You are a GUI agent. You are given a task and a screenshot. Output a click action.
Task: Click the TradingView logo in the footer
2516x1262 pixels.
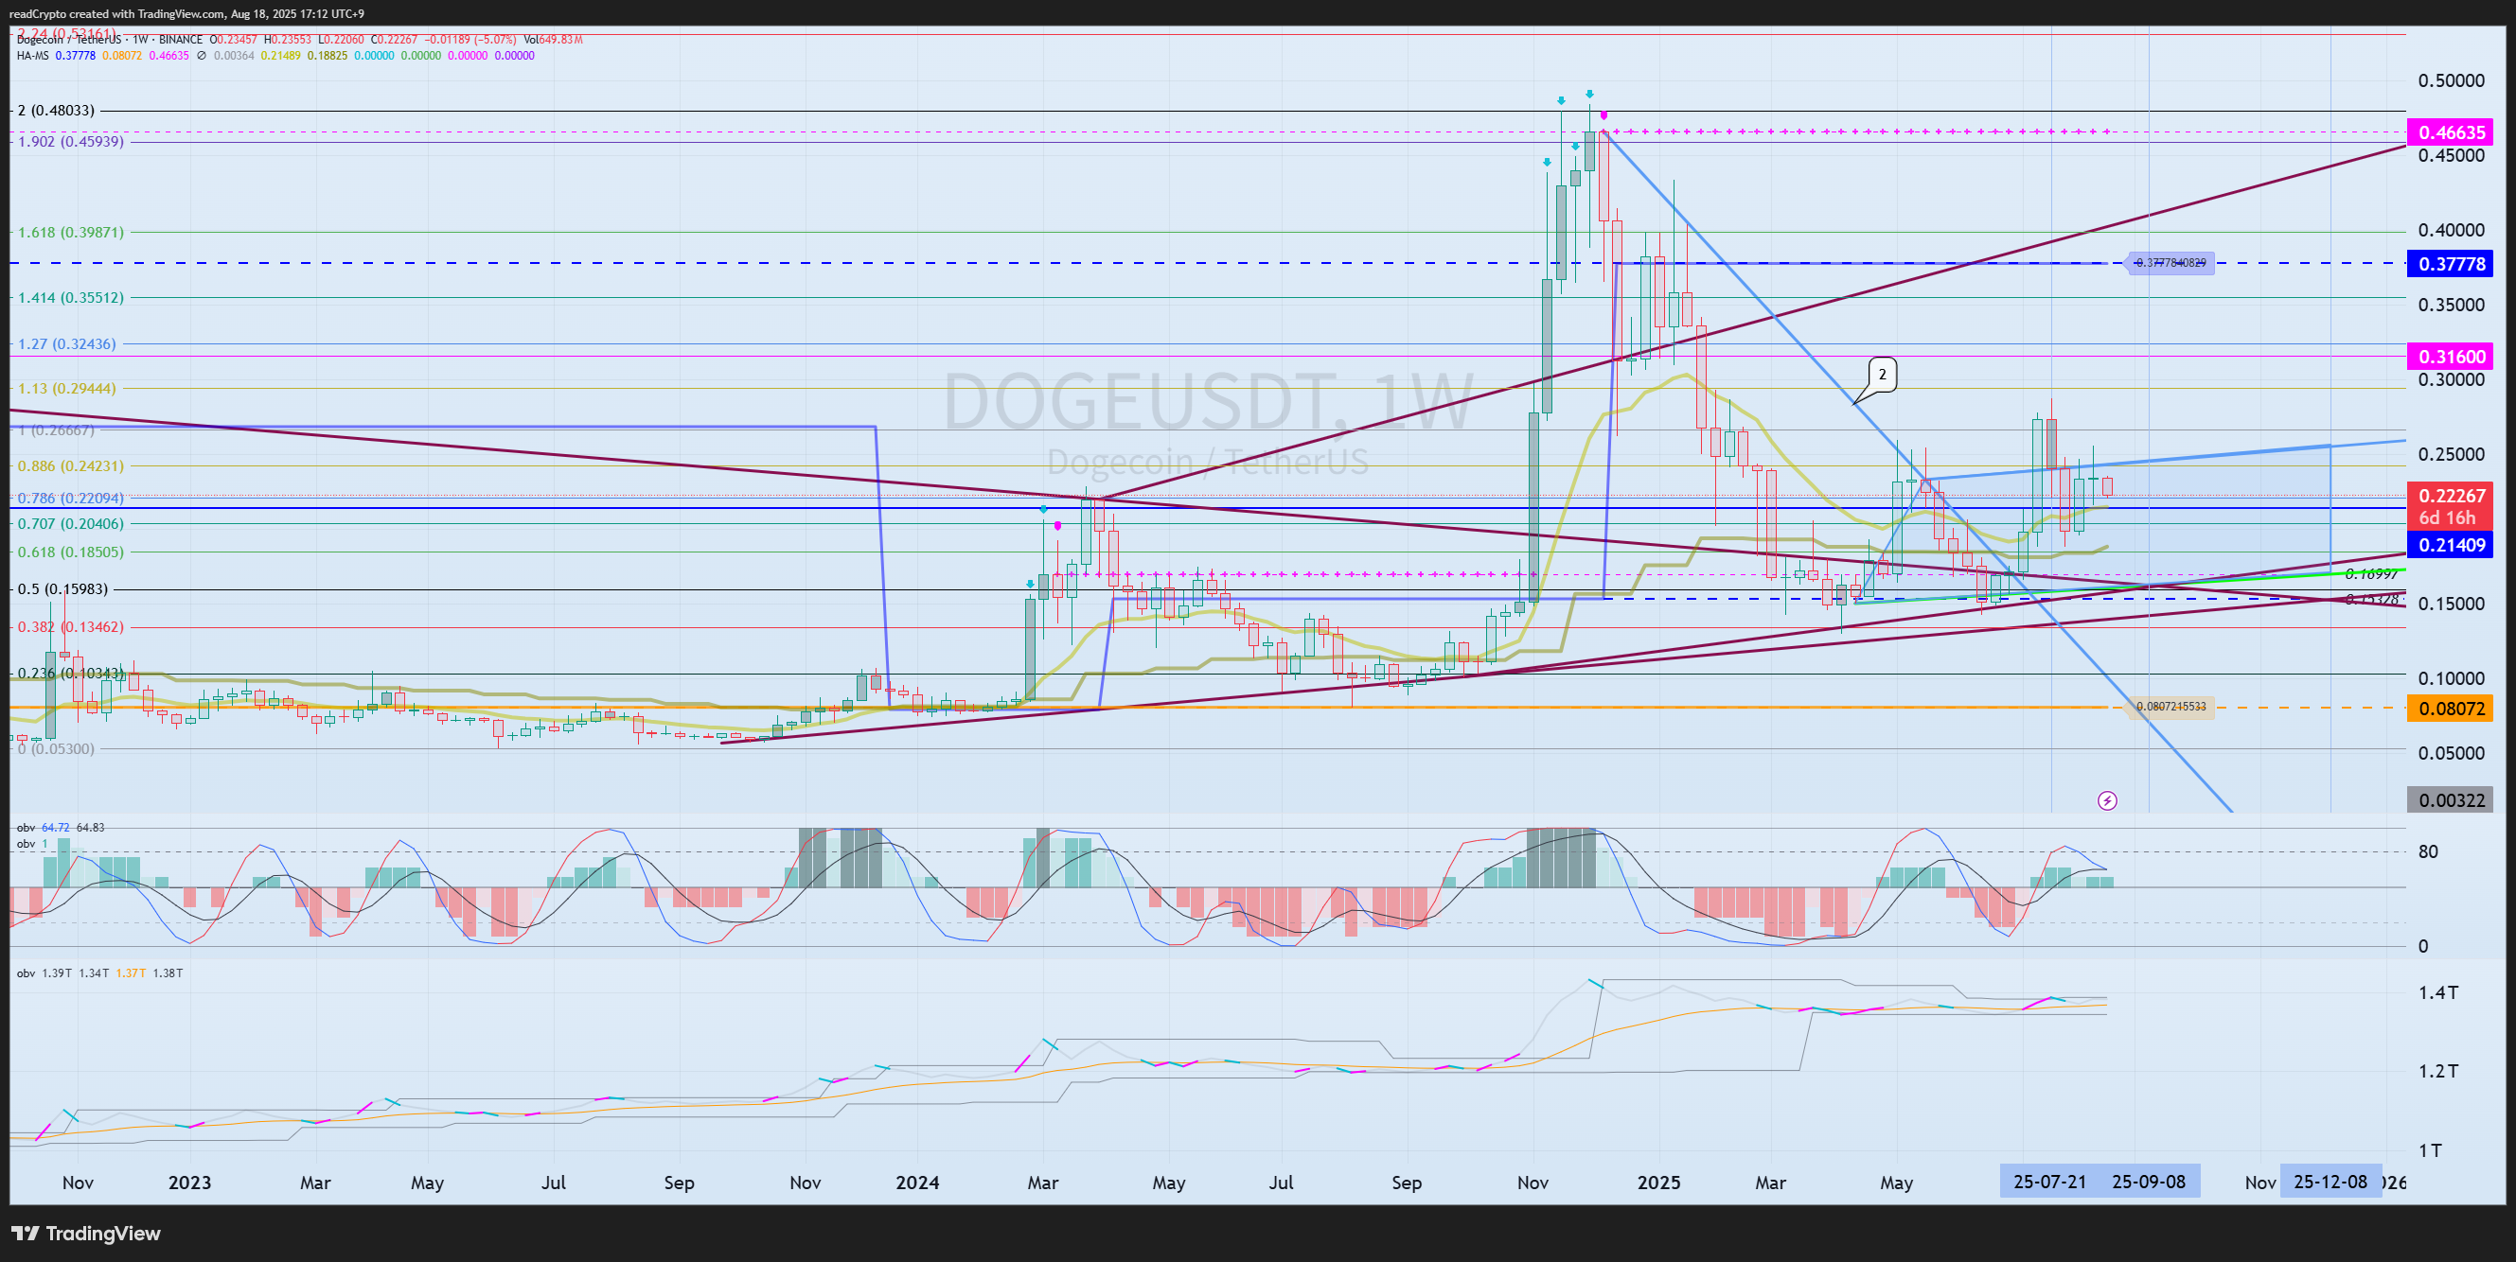[86, 1234]
